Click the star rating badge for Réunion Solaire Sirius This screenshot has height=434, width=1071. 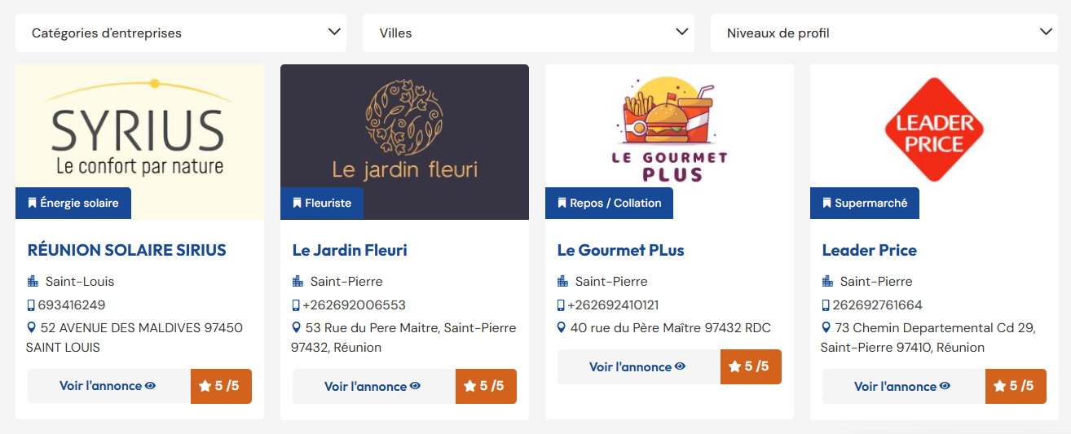pyautogui.click(x=221, y=386)
